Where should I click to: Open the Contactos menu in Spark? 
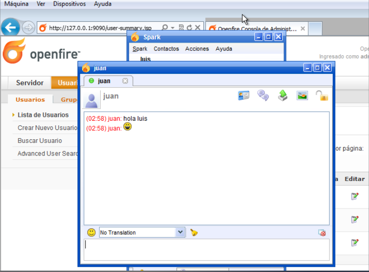point(166,49)
